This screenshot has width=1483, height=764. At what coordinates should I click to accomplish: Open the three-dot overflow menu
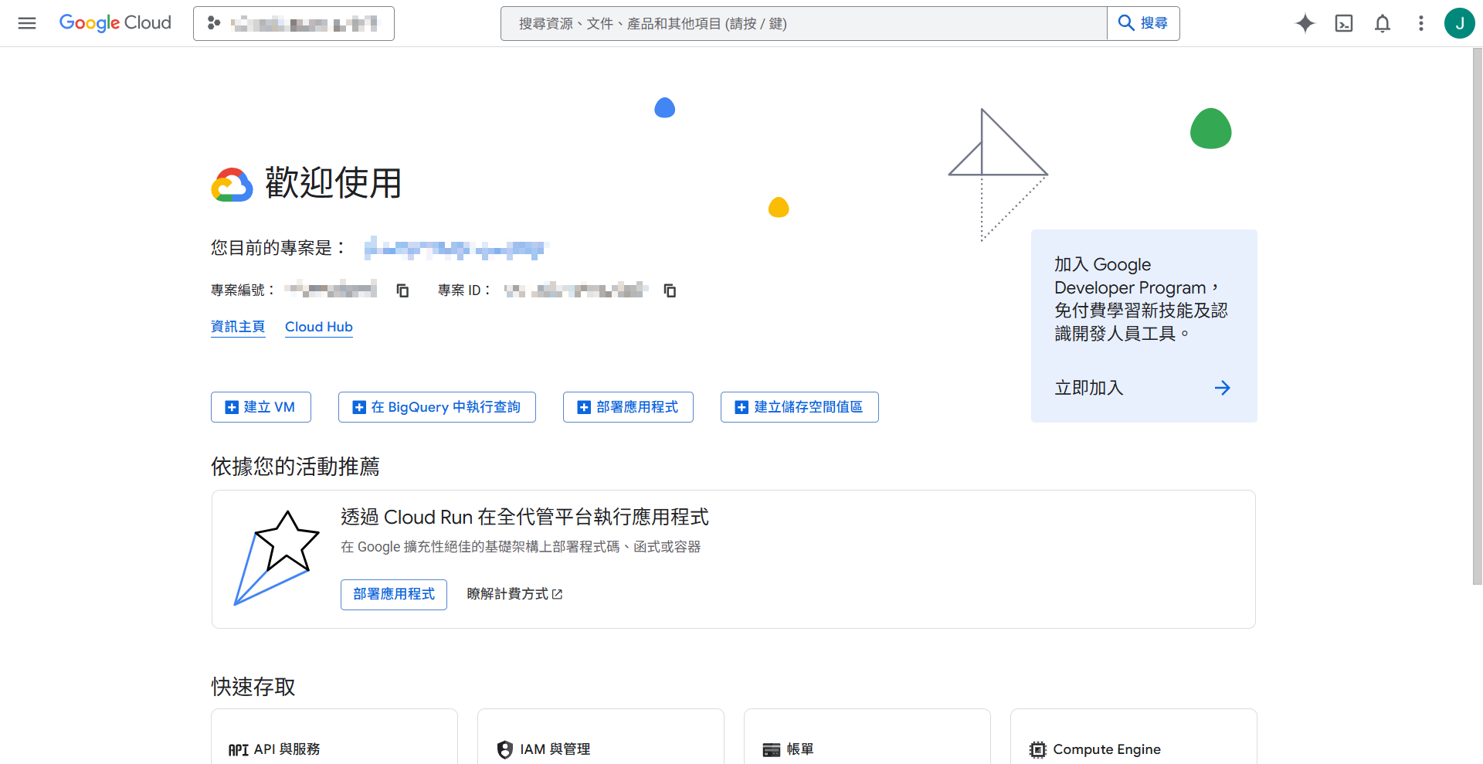[x=1420, y=23]
